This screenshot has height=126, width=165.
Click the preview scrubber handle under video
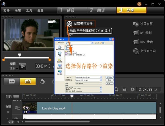(x=20, y=55)
